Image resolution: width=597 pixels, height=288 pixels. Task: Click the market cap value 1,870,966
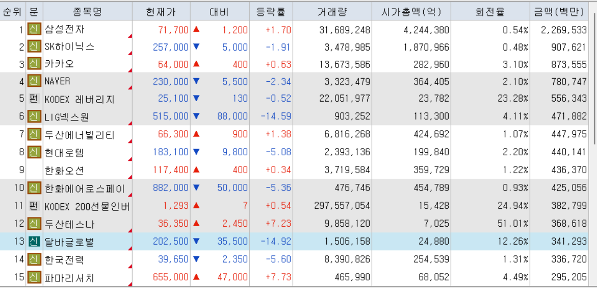426,47
